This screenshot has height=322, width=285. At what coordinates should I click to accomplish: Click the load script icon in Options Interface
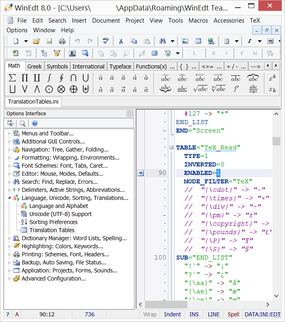10,123
